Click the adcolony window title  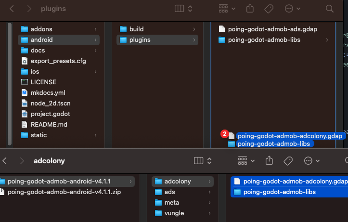[49, 161]
